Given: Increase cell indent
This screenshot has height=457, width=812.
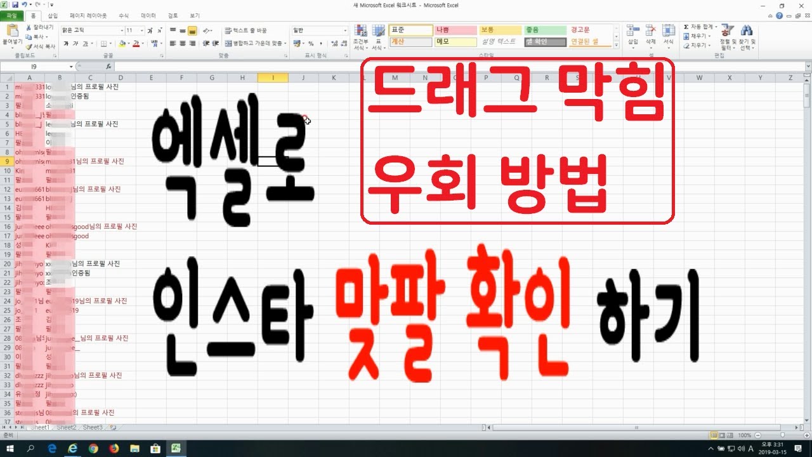Looking at the screenshot, I should [x=214, y=44].
